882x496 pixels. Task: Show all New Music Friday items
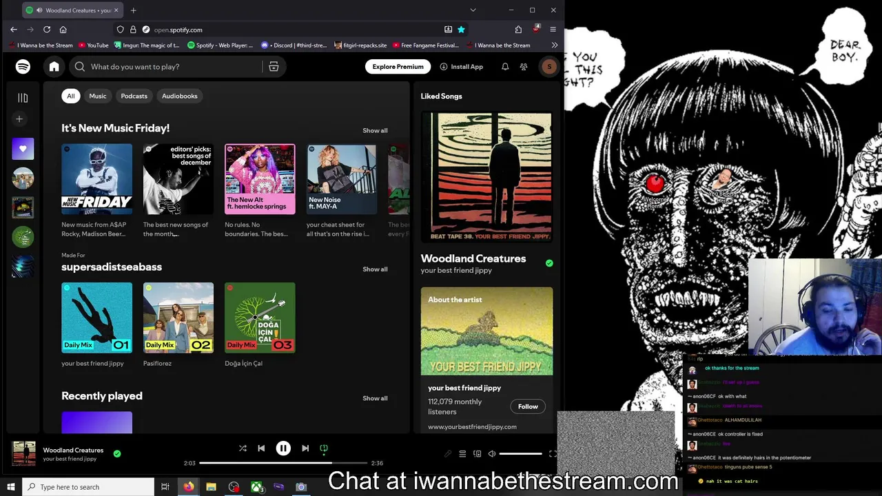(x=375, y=131)
